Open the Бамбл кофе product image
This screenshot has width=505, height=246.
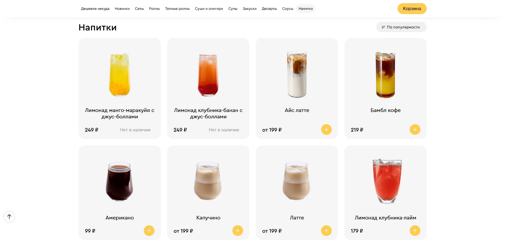tap(385, 75)
